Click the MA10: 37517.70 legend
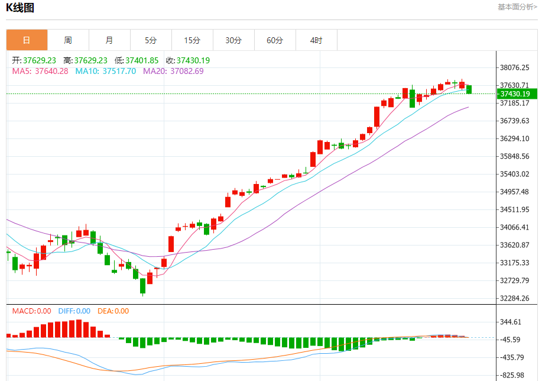 pyautogui.click(x=106, y=71)
